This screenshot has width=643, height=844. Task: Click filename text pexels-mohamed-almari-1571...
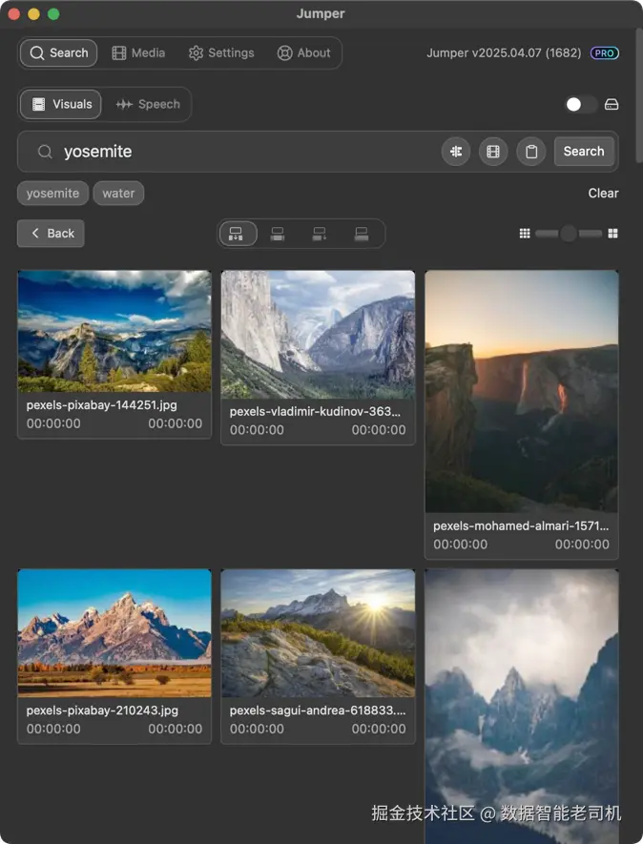click(x=521, y=525)
